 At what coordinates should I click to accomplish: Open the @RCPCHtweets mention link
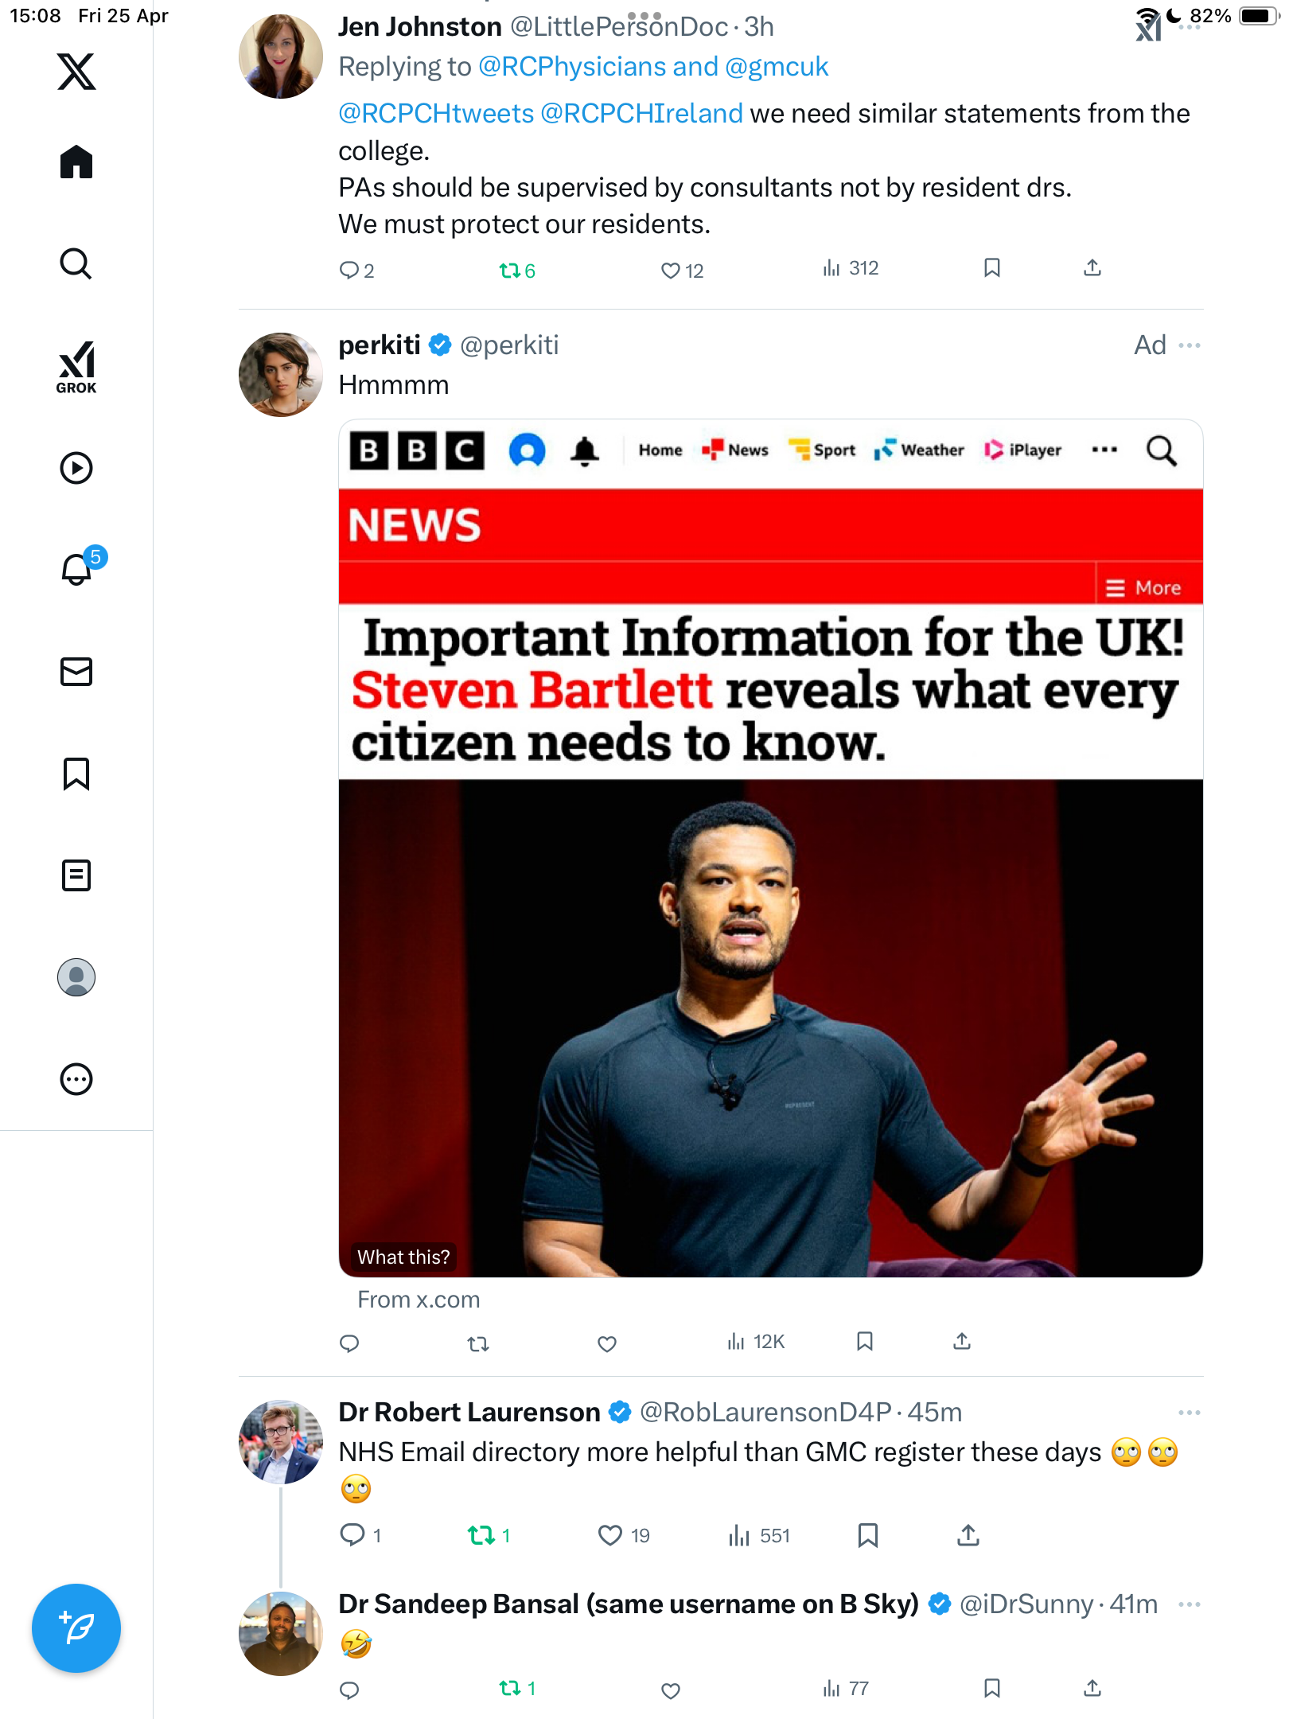click(x=436, y=114)
